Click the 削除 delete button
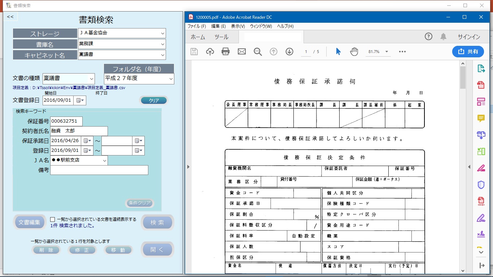This screenshot has height=277, width=493. pos(46,250)
